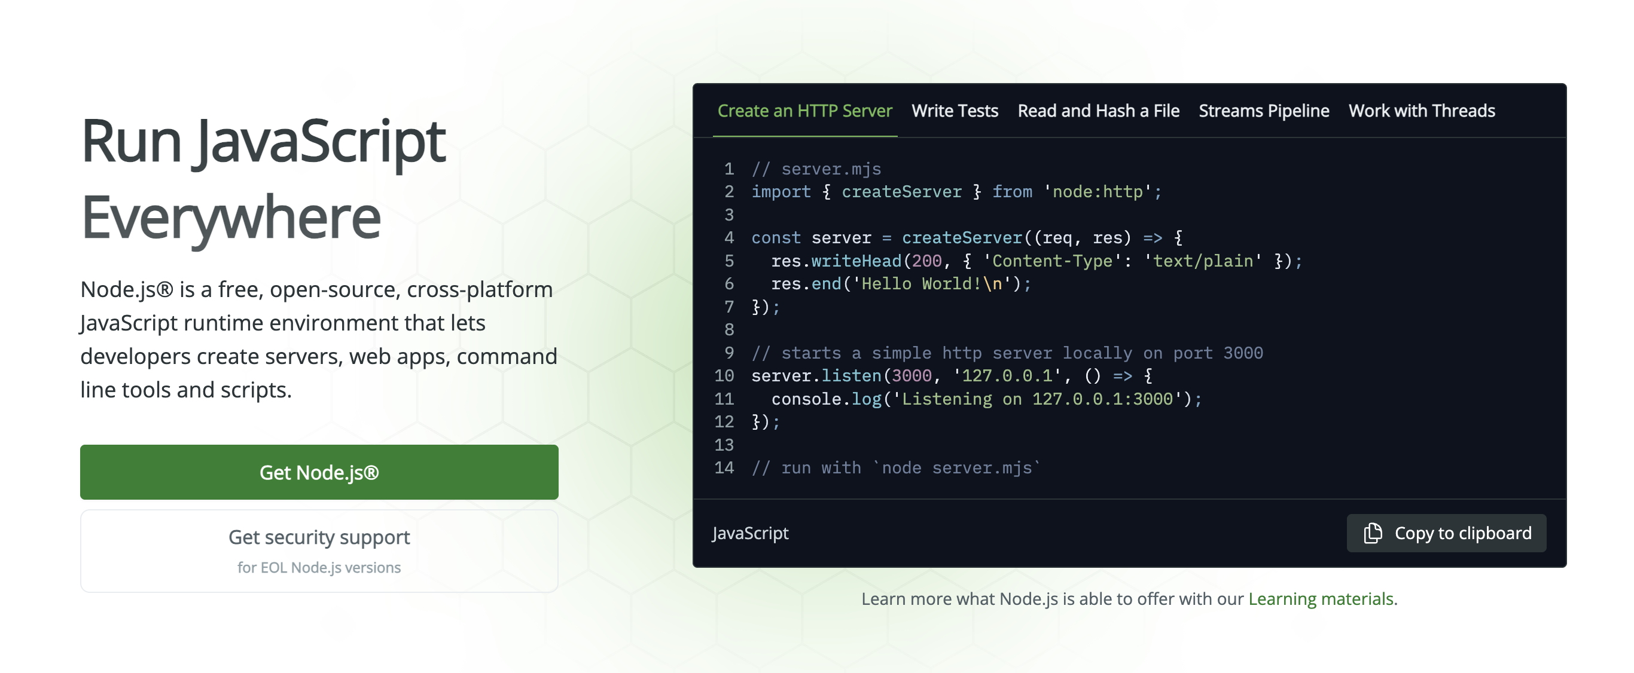Open Get security support
1634x673 pixels.
coord(319,537)
